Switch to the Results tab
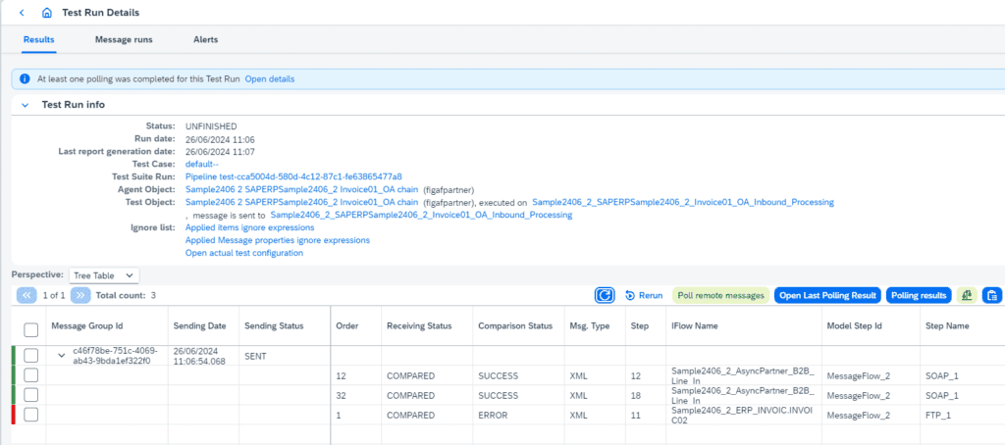Image resolution: width=1005 pixels, height=445 pixels. point(38,40)
